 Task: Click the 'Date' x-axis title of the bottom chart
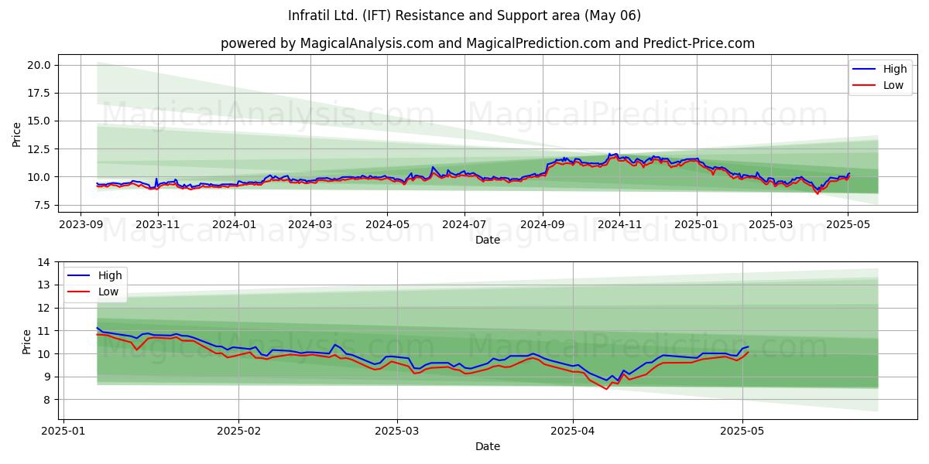click(x=488, y=447)
